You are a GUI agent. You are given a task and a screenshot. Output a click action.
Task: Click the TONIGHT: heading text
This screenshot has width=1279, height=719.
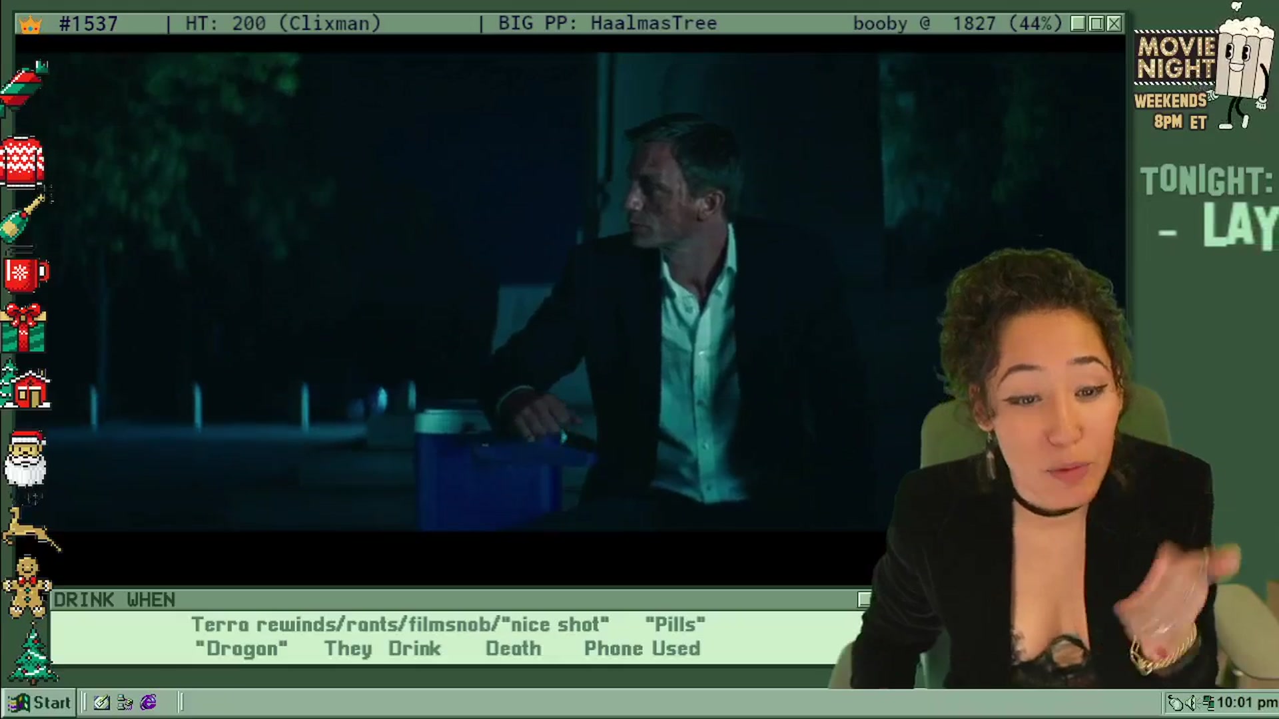(x=1206, y=180)
